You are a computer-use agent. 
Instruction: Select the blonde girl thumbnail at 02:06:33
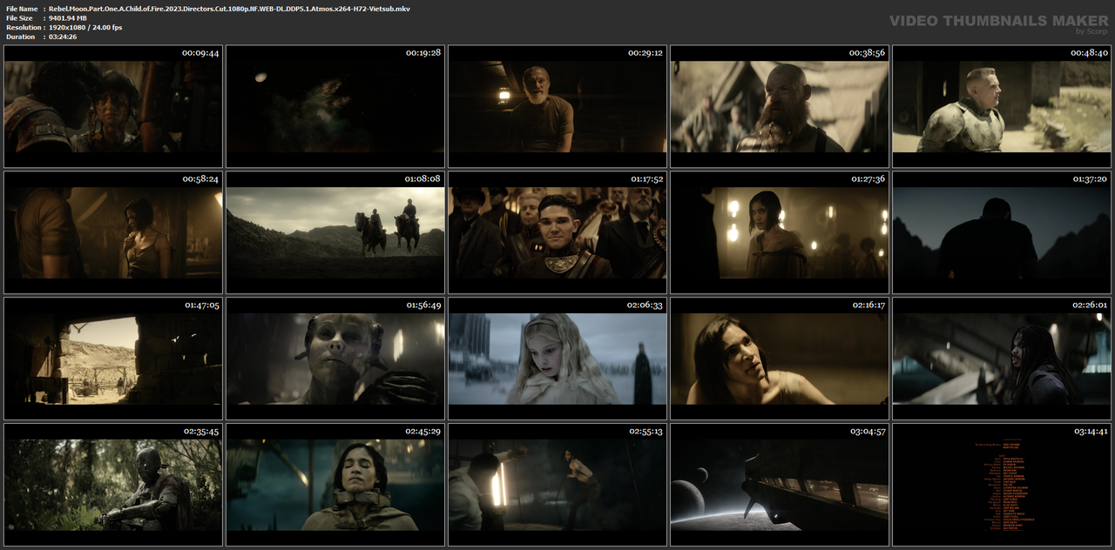pyautogui.click(x=557, y=359)
